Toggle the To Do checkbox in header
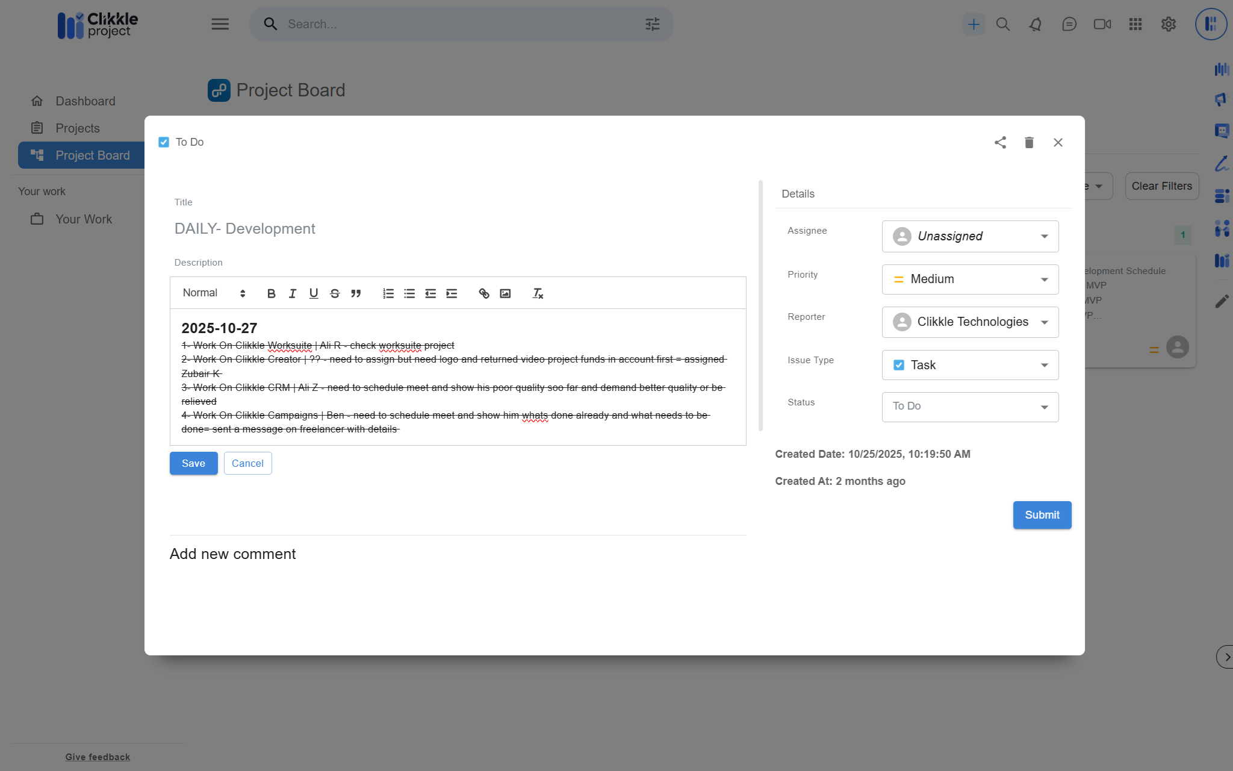 pyautogui.click(x=164, y=142)
